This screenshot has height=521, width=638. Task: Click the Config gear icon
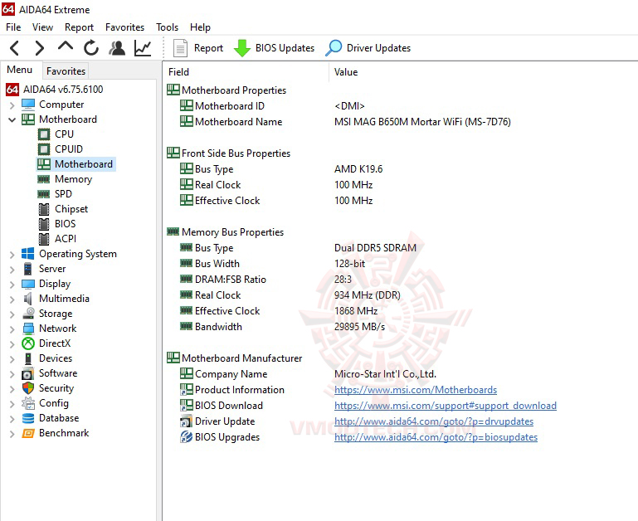[x=28, y=403]
